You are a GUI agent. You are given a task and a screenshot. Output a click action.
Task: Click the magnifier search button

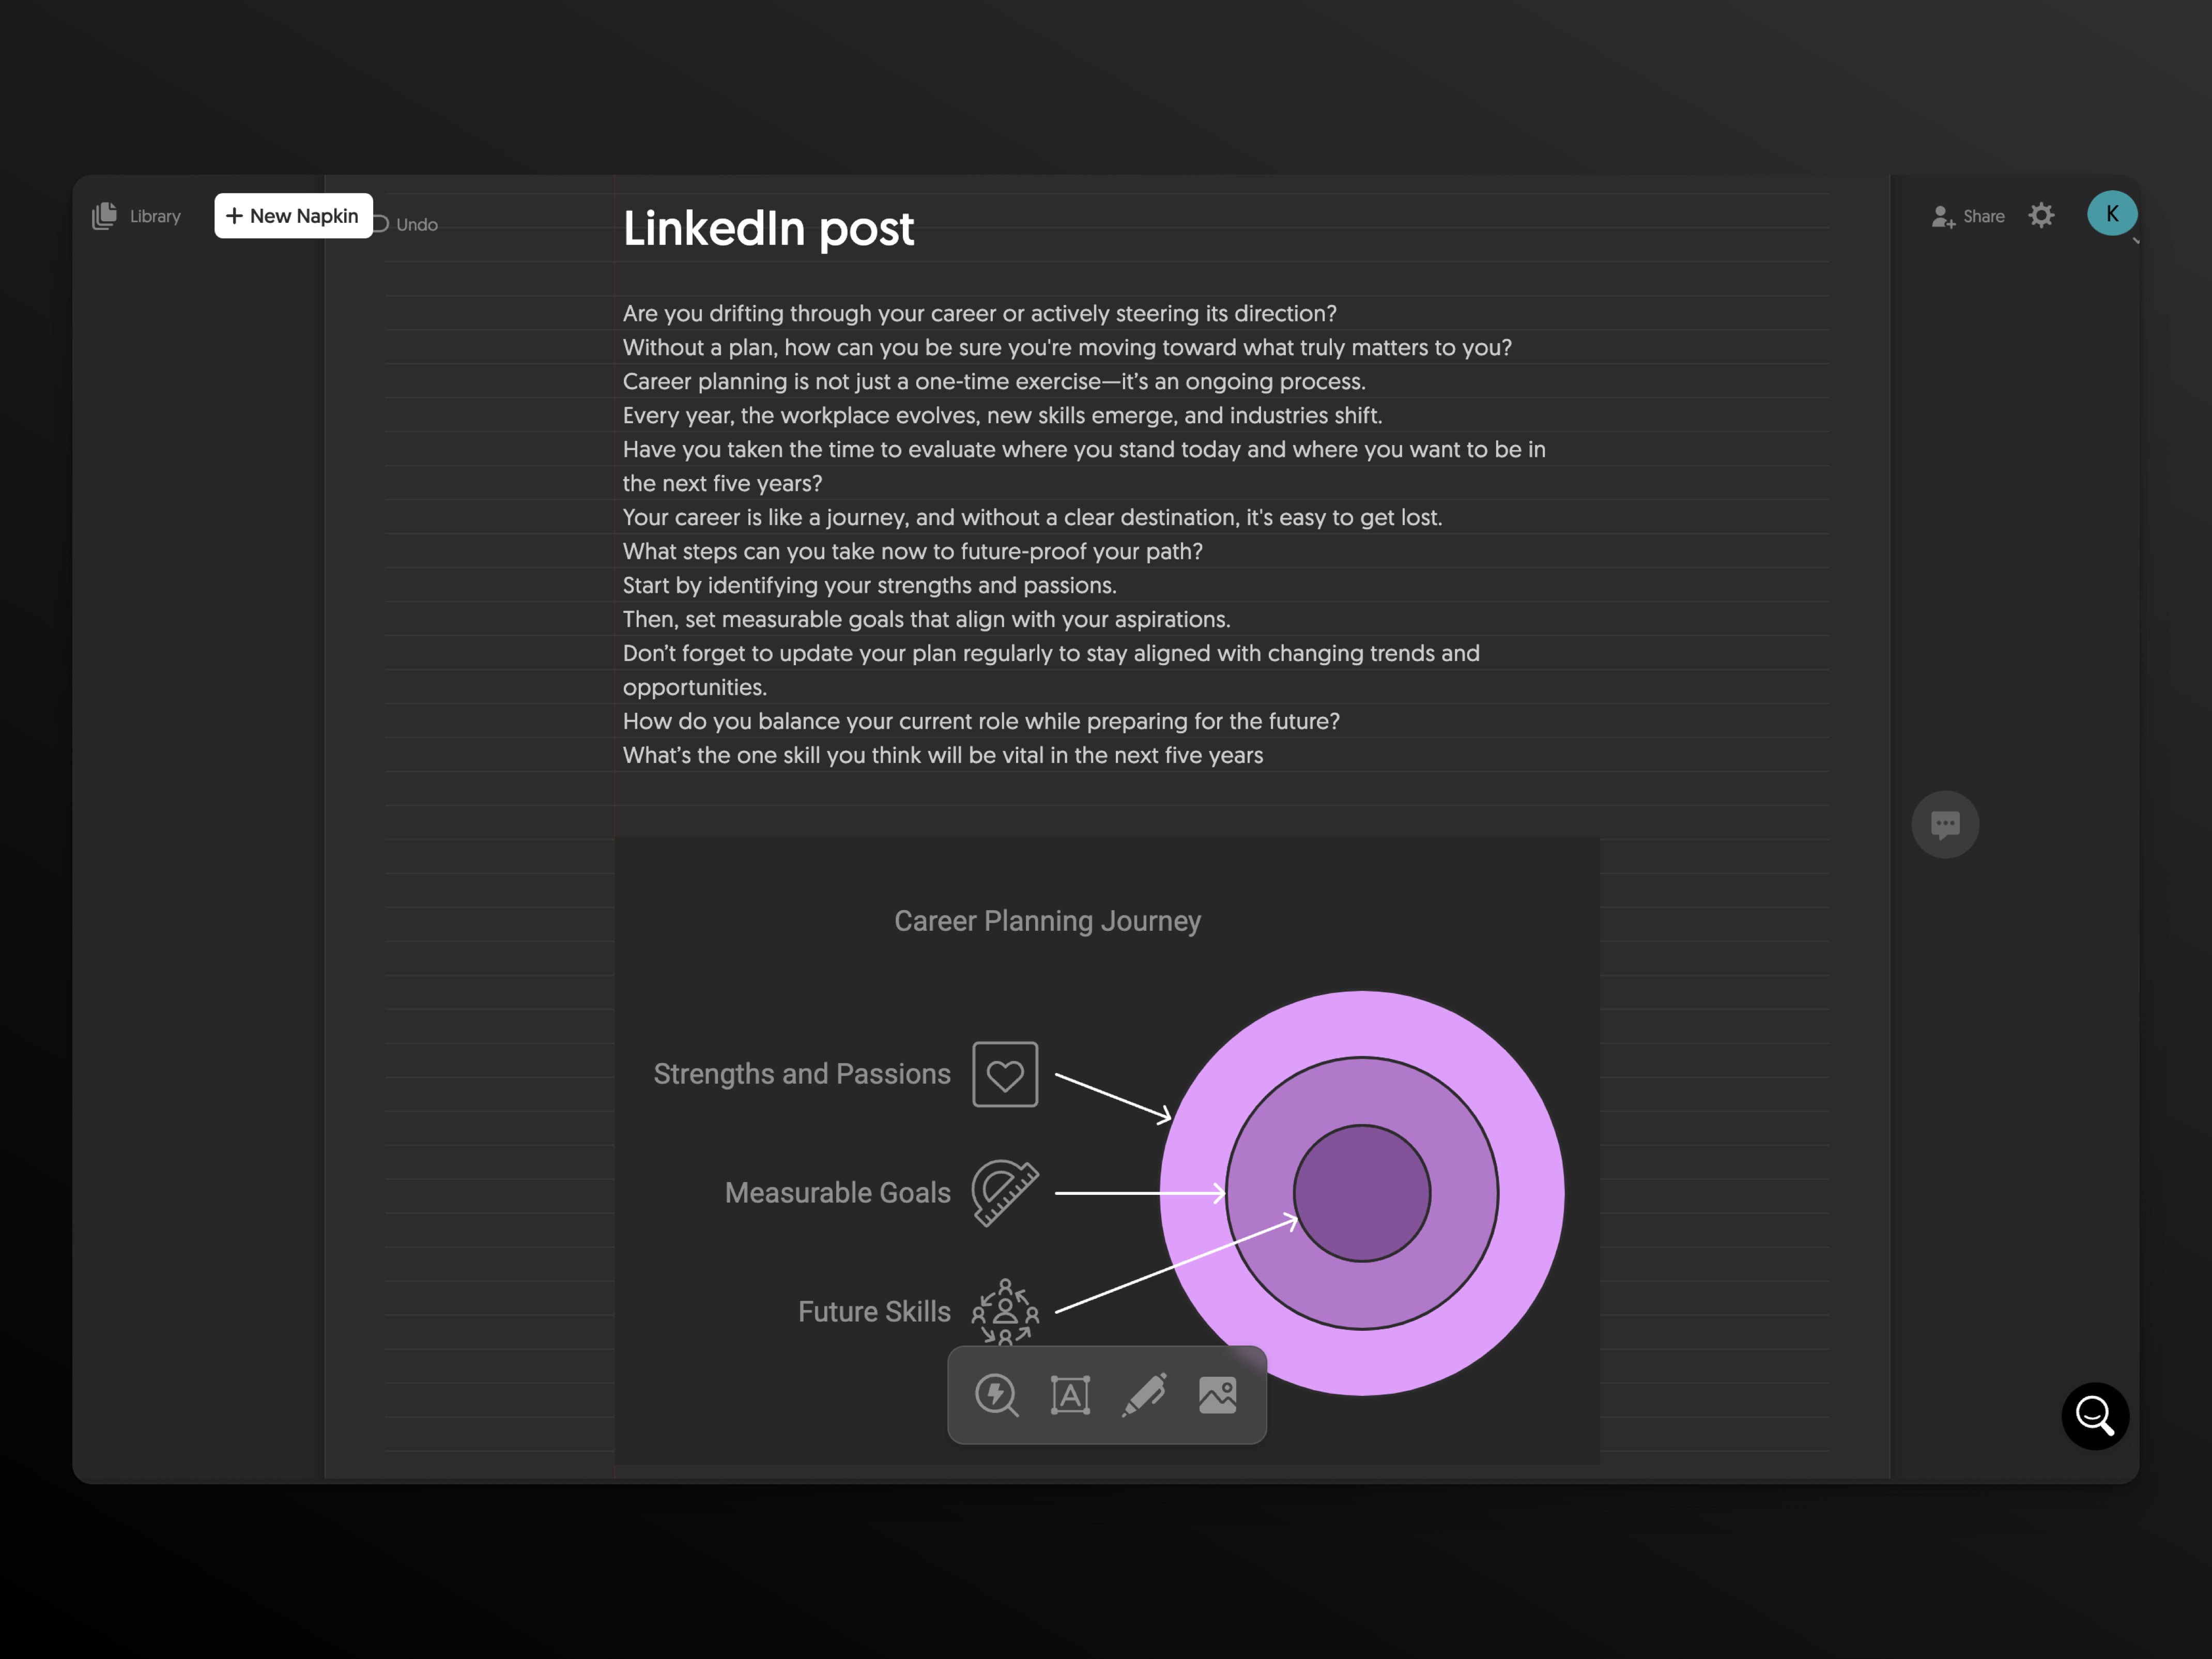2095,1416
